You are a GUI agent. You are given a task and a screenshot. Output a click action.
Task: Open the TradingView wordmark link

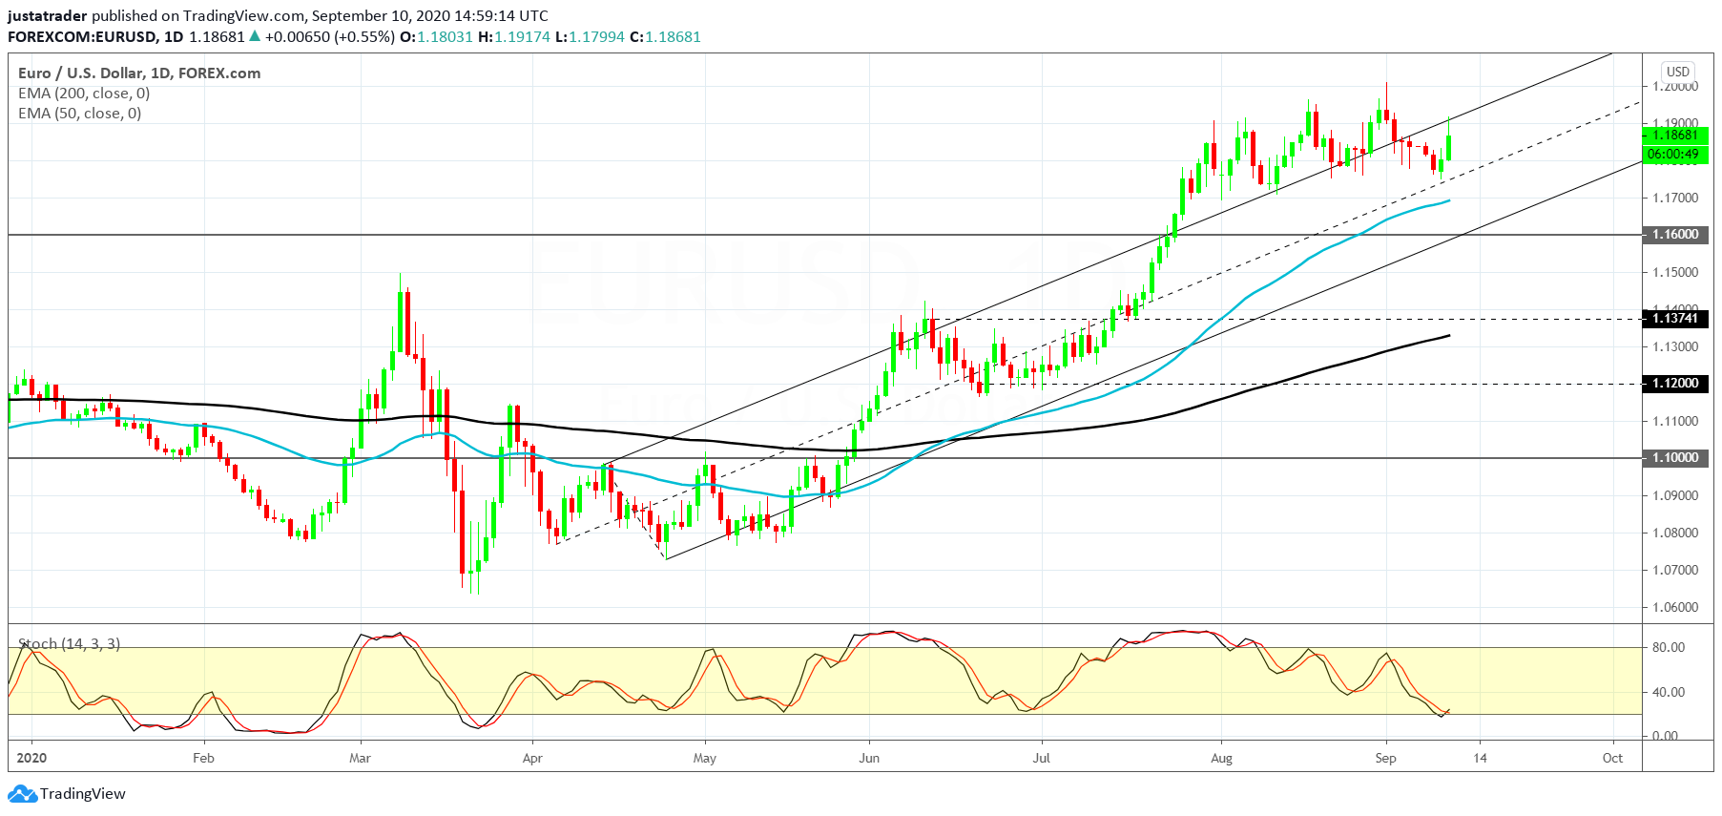(83, 793)
